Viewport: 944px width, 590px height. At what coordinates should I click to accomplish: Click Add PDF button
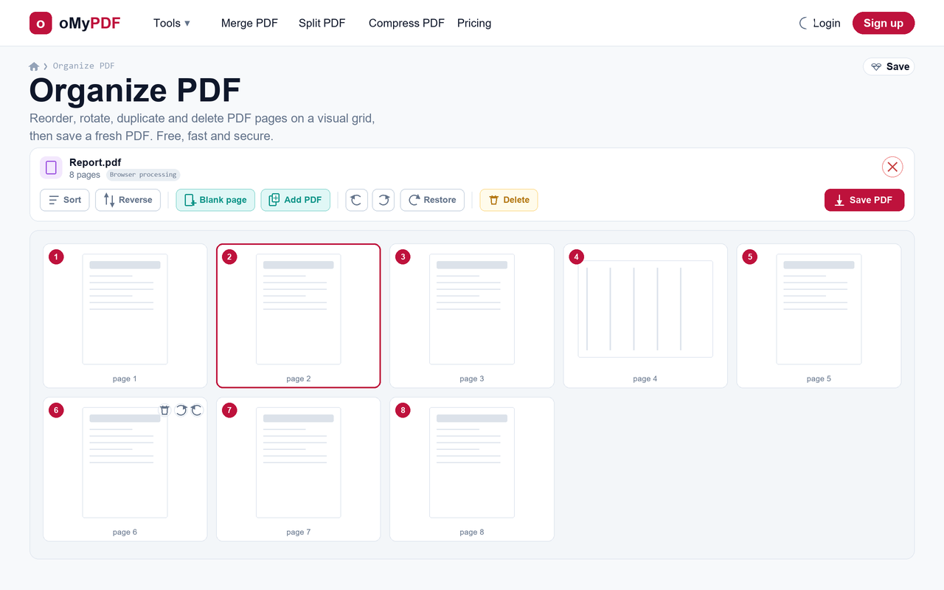pyautogui.click(x=295, y=200)
